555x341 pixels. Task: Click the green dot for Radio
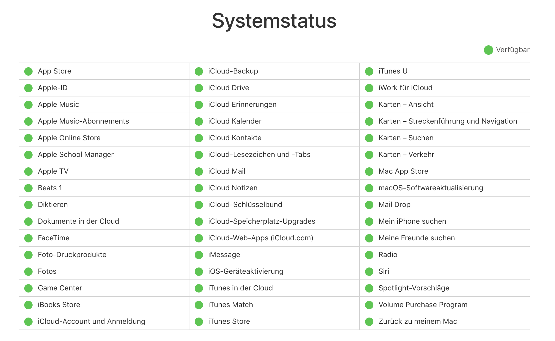point(369,255)
